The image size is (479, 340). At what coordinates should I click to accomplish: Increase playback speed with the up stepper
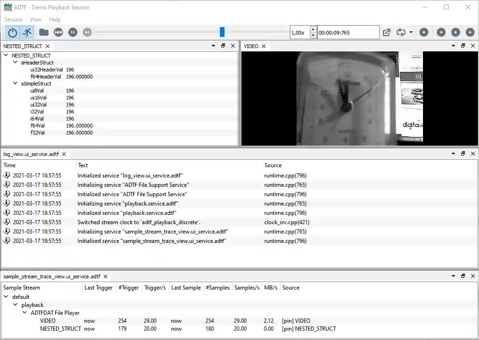click(313, 29)
